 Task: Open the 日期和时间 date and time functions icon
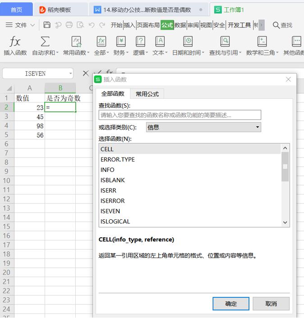pyautogui.click(x=188, y=42)
